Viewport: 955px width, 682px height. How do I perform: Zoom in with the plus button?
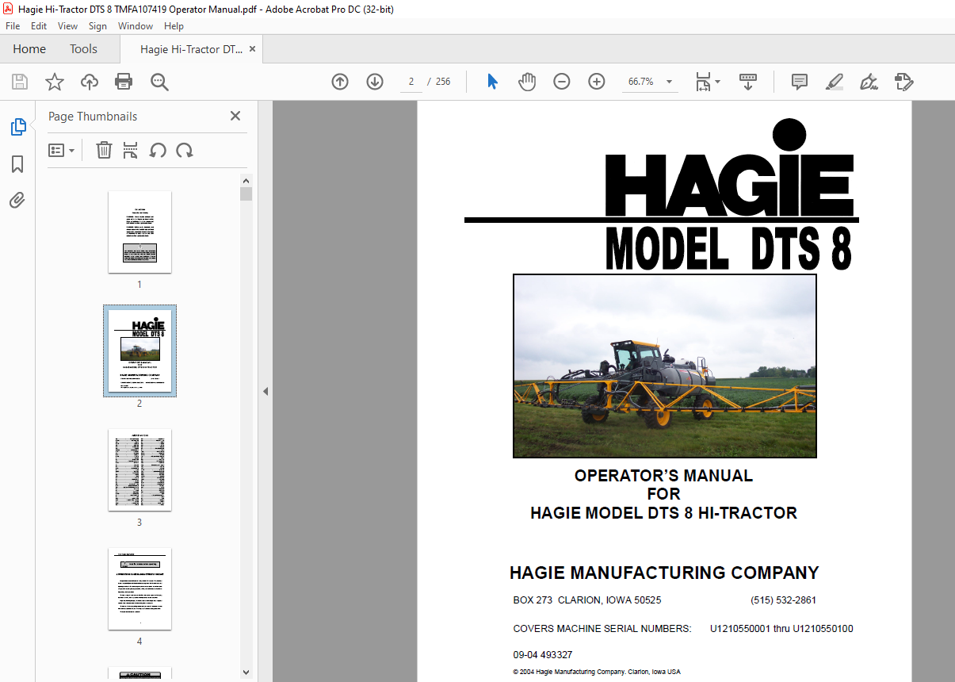(x=597, y=82)
